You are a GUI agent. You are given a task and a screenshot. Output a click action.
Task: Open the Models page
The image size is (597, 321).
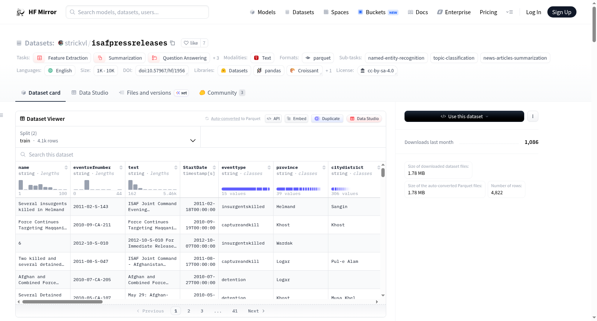click(x=263, y=12)
